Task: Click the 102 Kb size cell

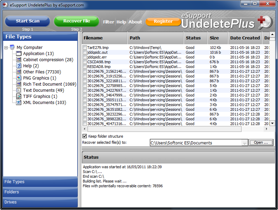Action: click(x=215, y=48)
